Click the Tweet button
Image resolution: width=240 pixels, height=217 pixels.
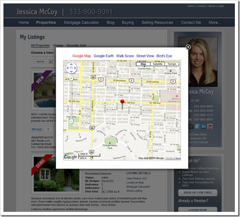37,129
